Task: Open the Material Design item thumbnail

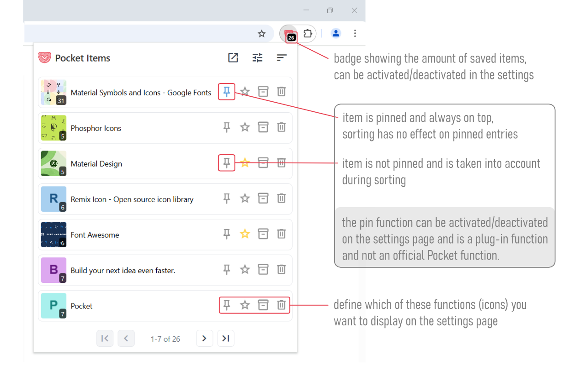Action: (x=53, y=163)
